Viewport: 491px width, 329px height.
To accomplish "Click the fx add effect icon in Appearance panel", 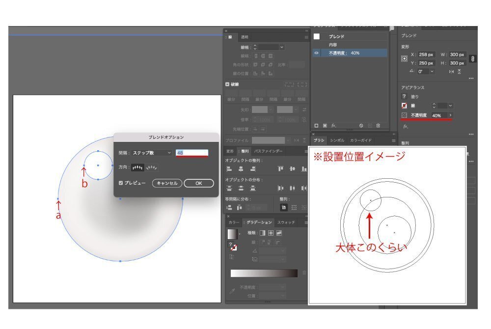I will [334, 126].
